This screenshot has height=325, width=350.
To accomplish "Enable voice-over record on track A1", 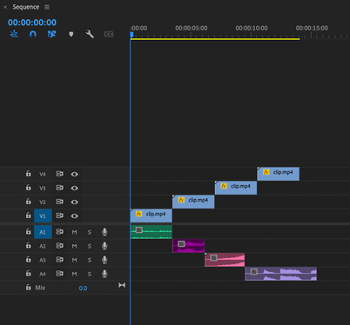I will (104, 232).
